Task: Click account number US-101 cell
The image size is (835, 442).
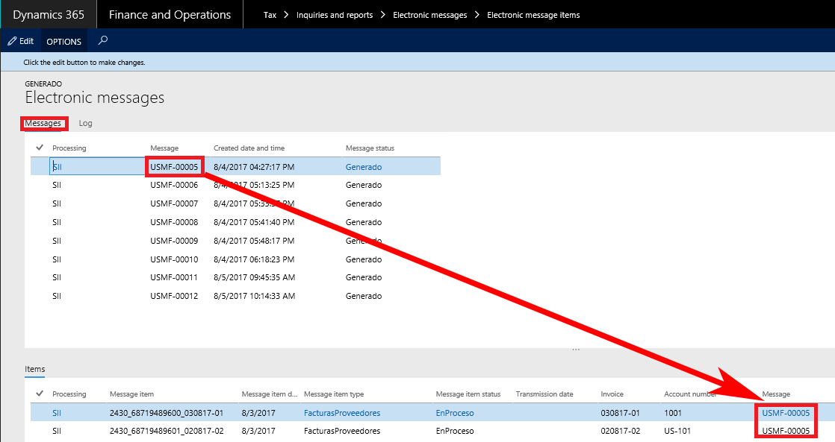Action: [677, 431]
